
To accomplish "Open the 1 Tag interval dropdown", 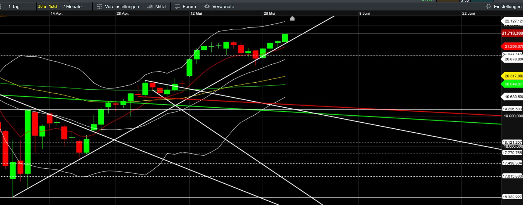I will click(x=20, y=6).
